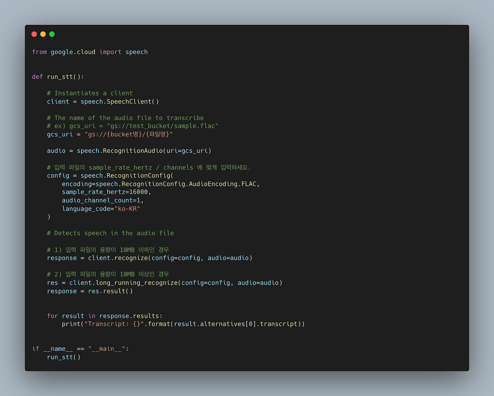
Task: Click the final run_stt() call
Action: tap(64, 357)
